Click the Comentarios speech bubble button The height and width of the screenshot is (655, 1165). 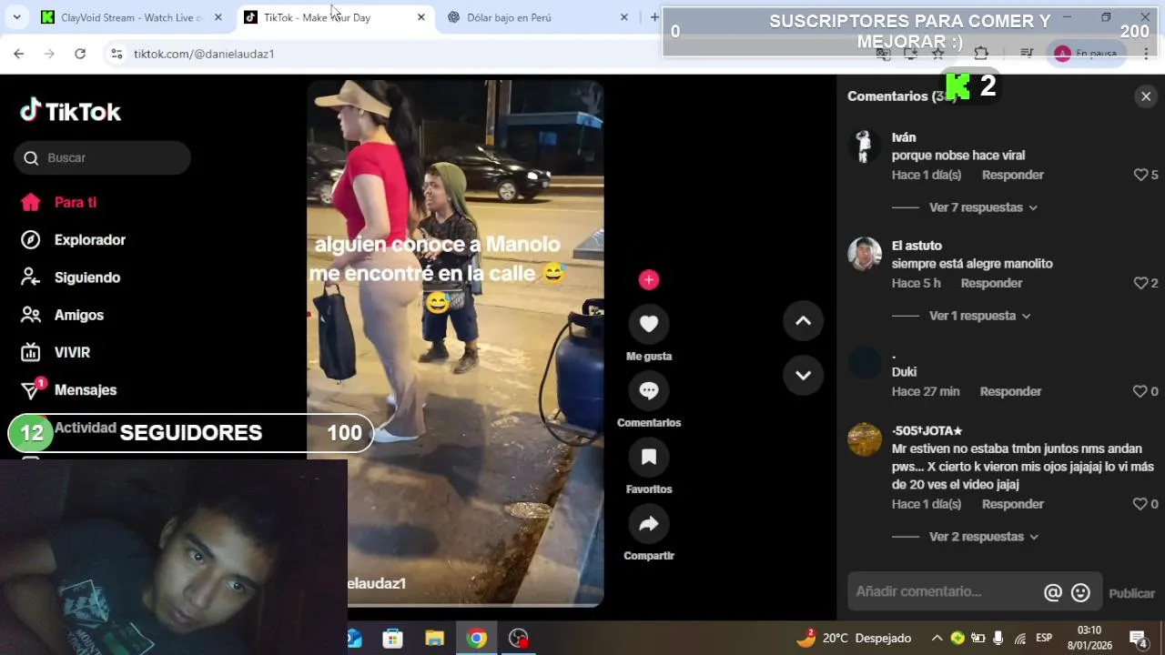click(x=649, y=390)
